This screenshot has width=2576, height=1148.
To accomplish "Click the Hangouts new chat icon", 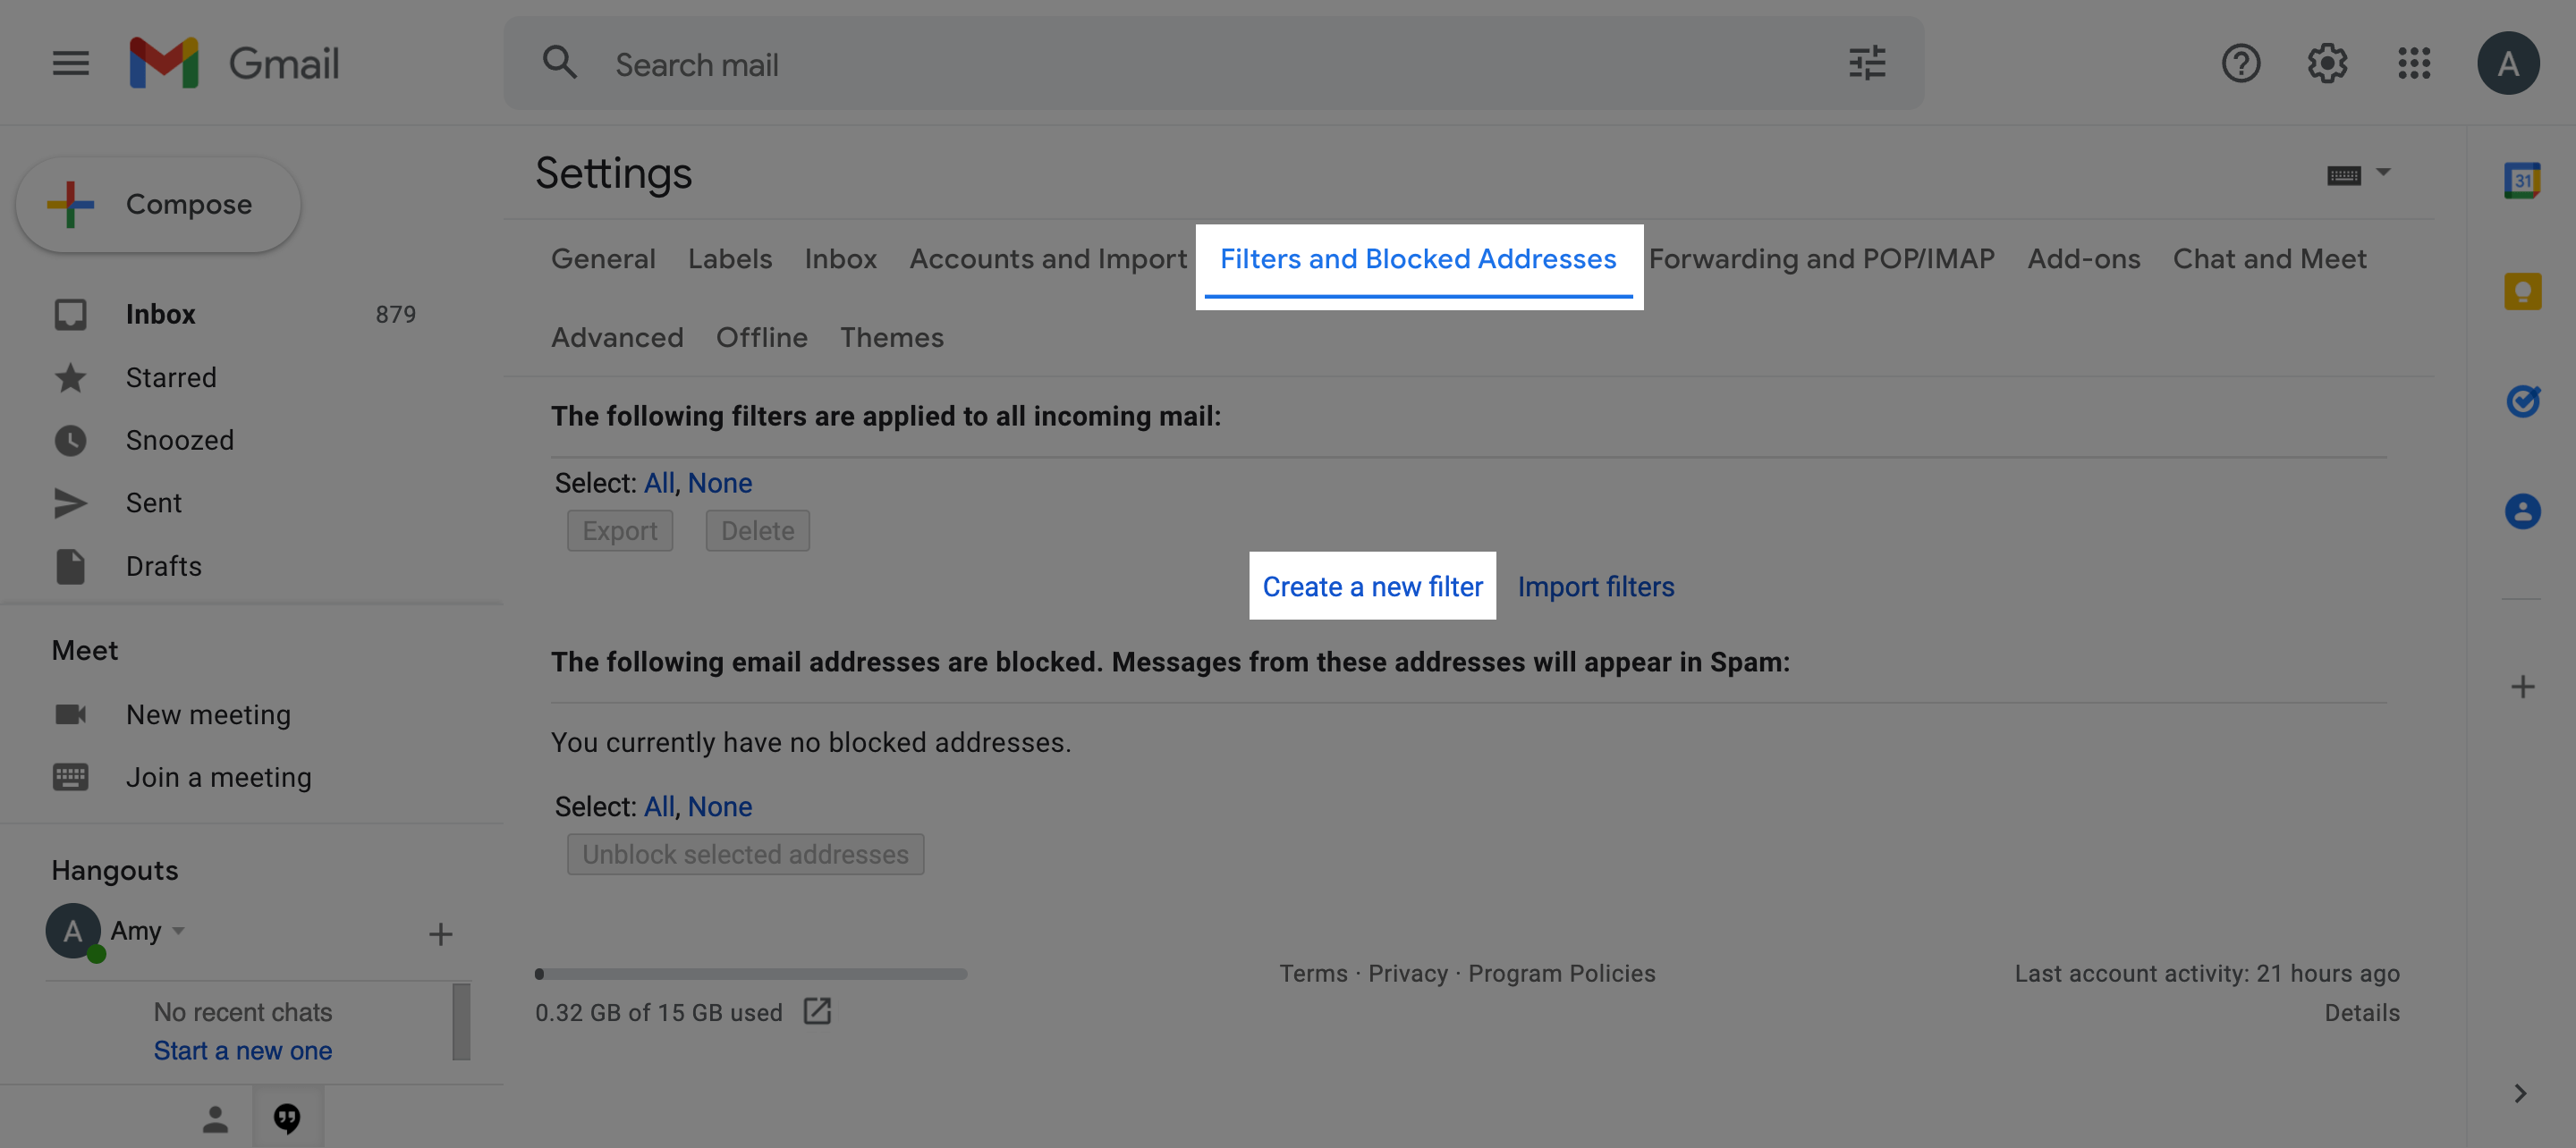I will pos(440,933).
